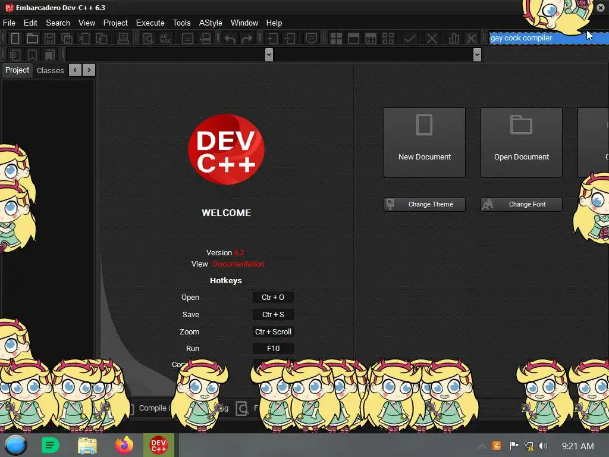
Task: Click the Undo arrow icon
Action: coord(230,39)
